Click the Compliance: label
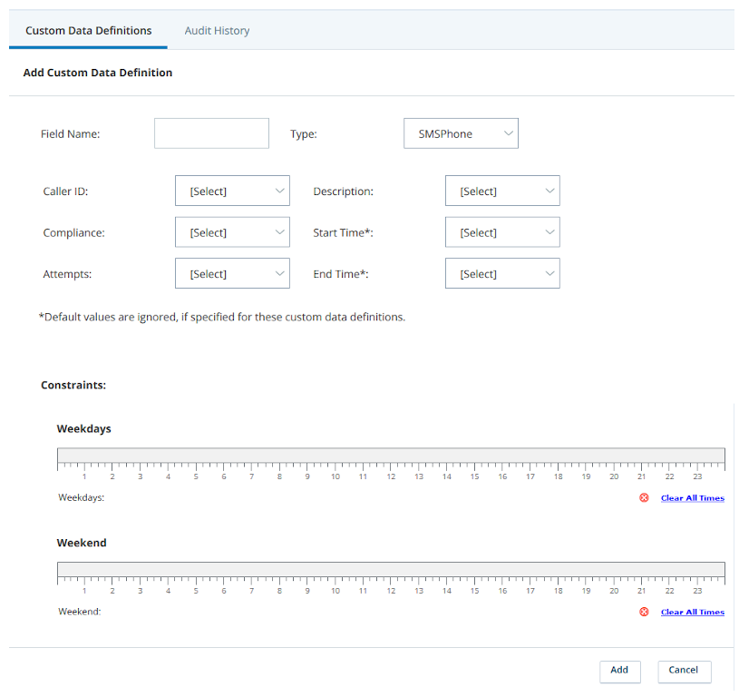 pyautogui.click(x=74, y=233)
